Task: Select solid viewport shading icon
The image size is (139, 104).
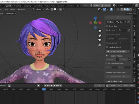Action: pyautogui.click(x=125, y=9)
